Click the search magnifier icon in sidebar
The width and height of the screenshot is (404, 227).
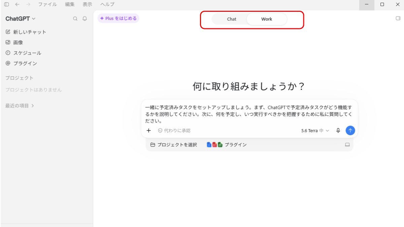[75, 19]
